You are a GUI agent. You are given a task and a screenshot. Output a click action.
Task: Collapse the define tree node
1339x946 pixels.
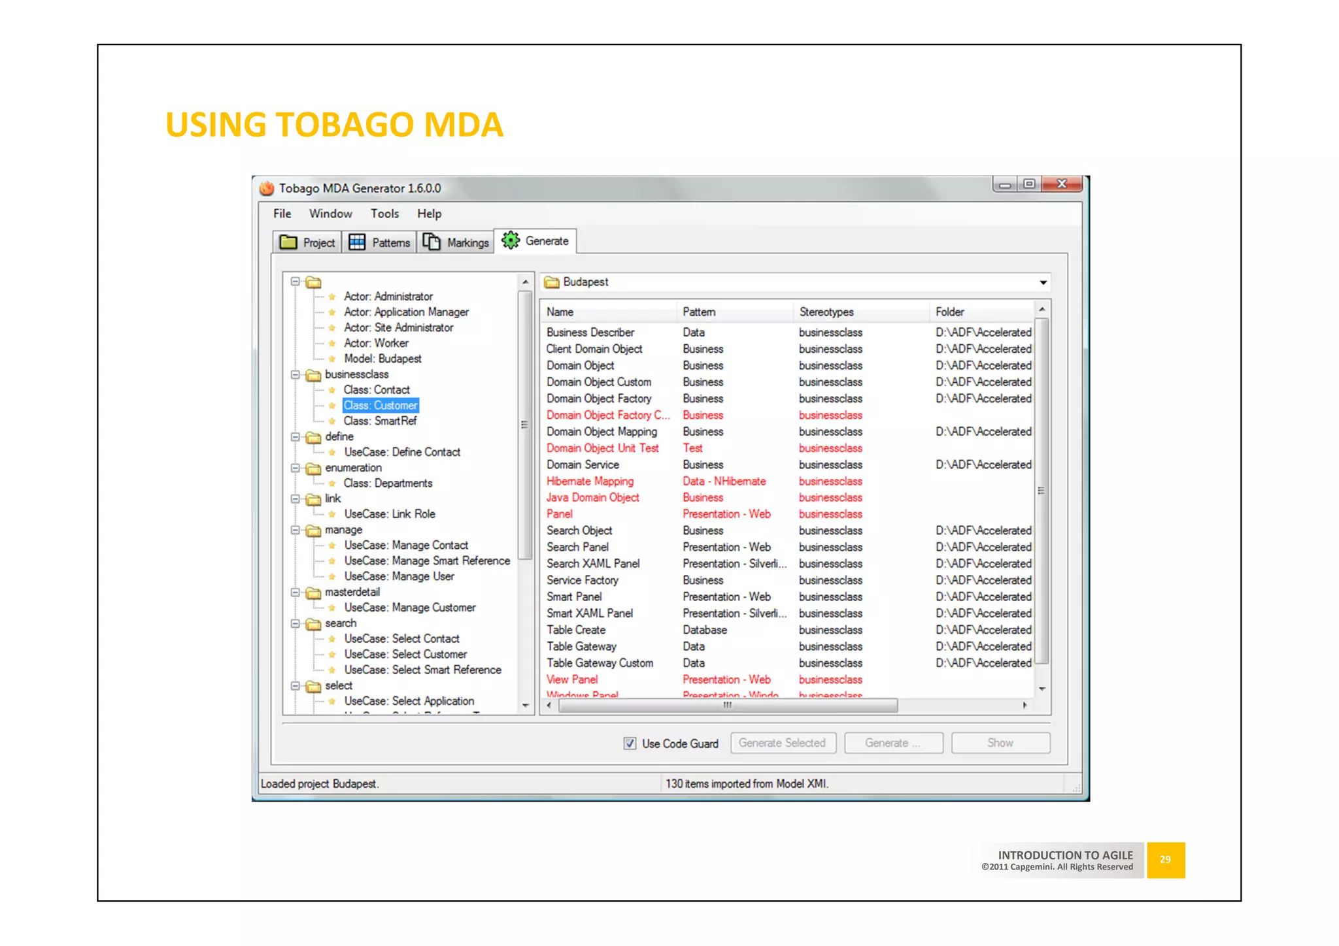point(296,436)
